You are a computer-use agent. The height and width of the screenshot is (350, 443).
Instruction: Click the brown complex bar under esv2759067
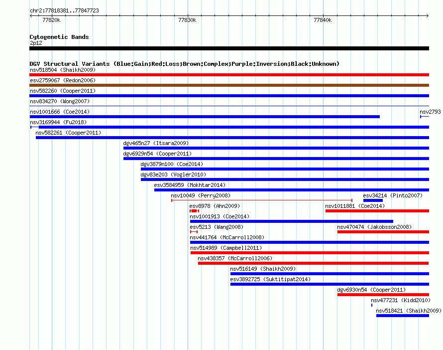coord(229,85)
